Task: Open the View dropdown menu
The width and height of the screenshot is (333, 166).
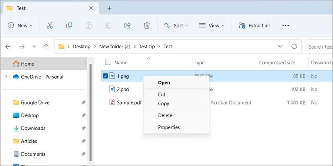Action: point(212,26)
